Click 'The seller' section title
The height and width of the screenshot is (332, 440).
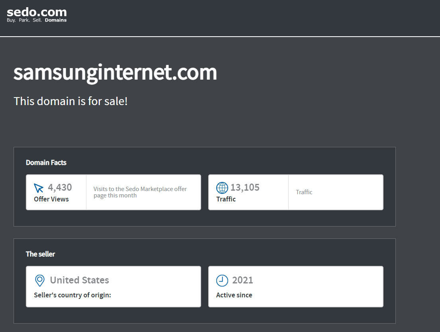[x=40, y=254]
